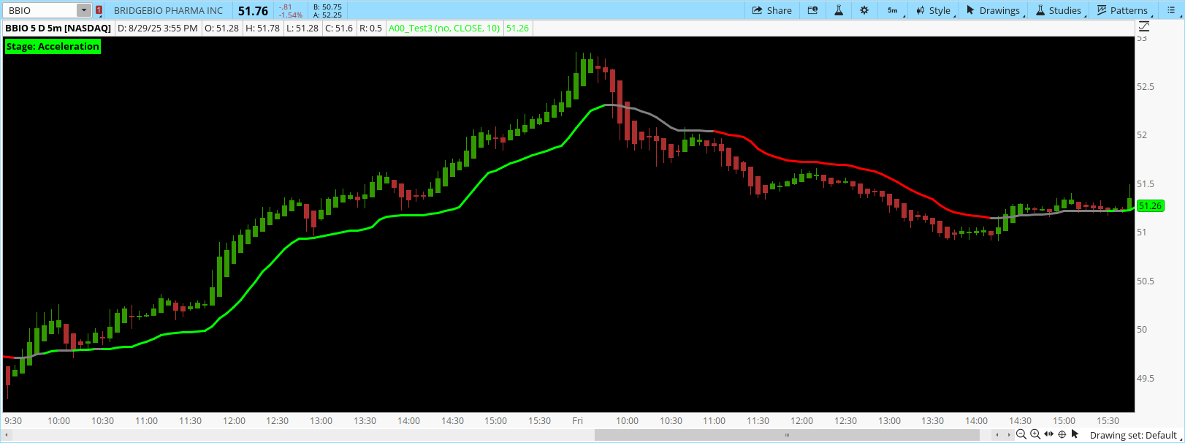This screenshot has height=443, width=1185.
Task: Open the Studies menu
Action: tap(1059, 10)
